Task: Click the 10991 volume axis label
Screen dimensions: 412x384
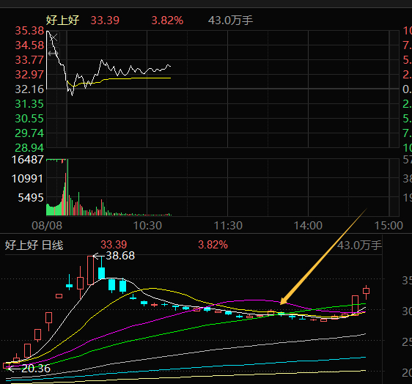Action: (x=28, y=179)
